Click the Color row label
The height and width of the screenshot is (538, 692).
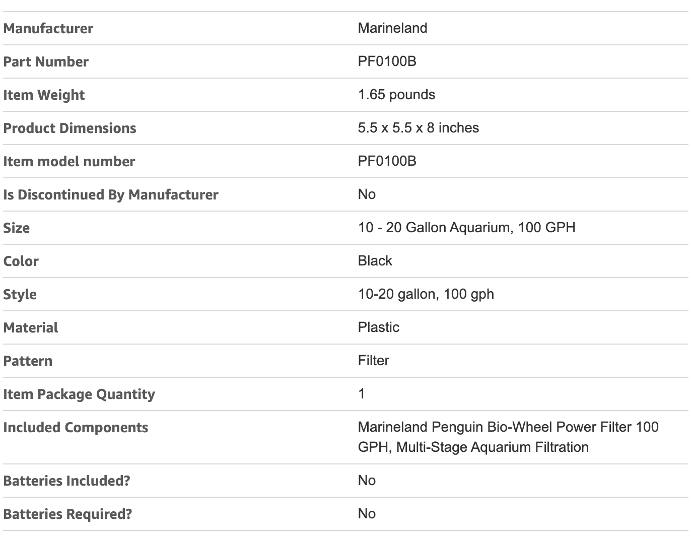click(21, 261)
